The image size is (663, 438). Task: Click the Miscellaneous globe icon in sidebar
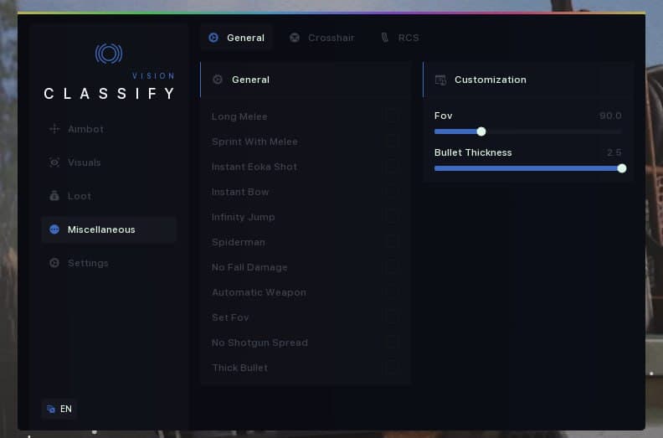tap(54, 229)
